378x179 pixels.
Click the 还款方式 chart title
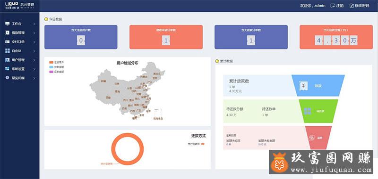198,136
